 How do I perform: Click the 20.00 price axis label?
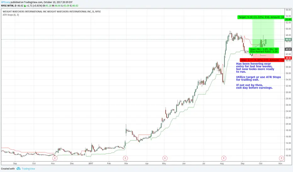(288, 124)
